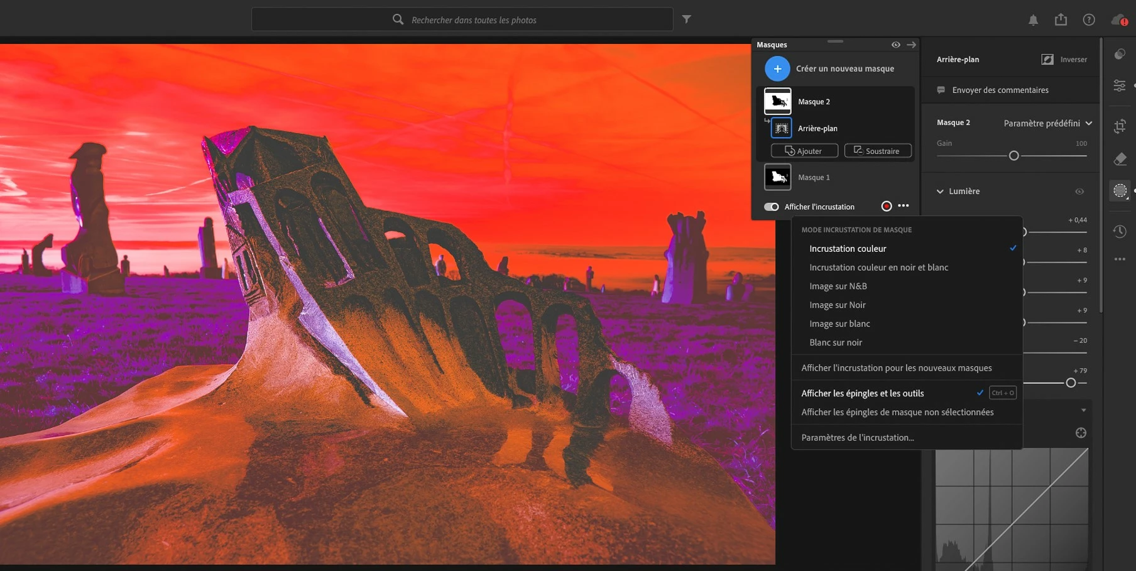Click the + 0,44 slider value
Viewport: 1136px width, 571px height.
1078,220
